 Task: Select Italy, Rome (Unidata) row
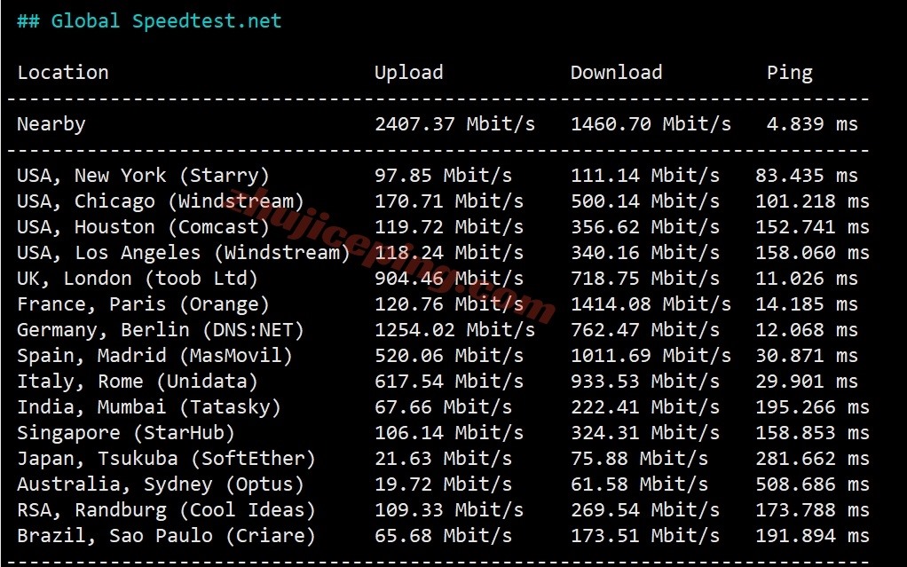click(443, 382)
